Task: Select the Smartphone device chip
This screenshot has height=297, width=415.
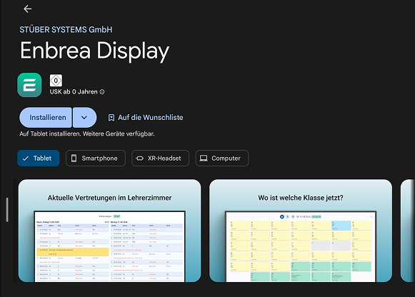Action: [96, 158]
